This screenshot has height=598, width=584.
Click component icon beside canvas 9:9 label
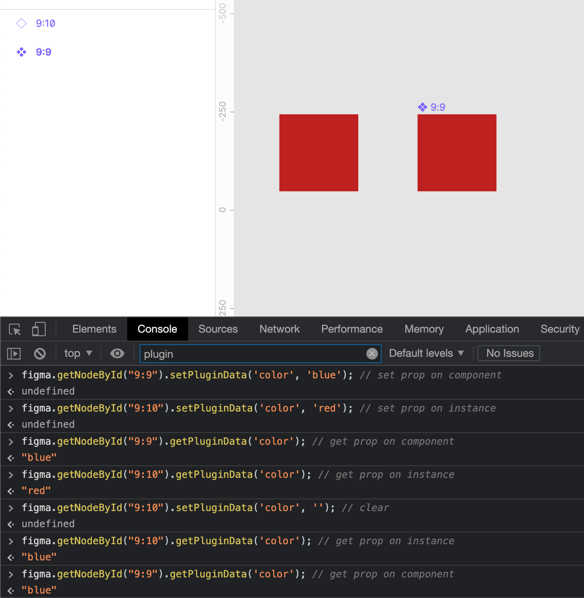click(422, 107)
